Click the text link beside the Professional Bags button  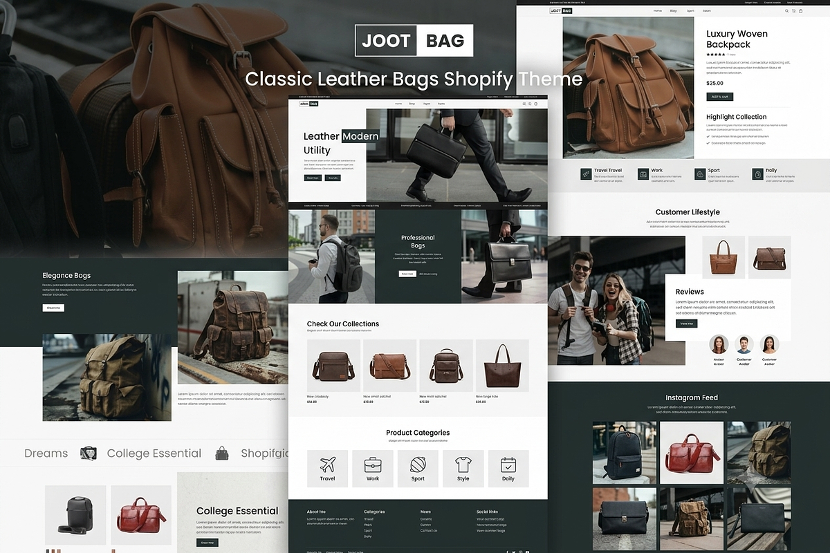click(x=428, y=274)
